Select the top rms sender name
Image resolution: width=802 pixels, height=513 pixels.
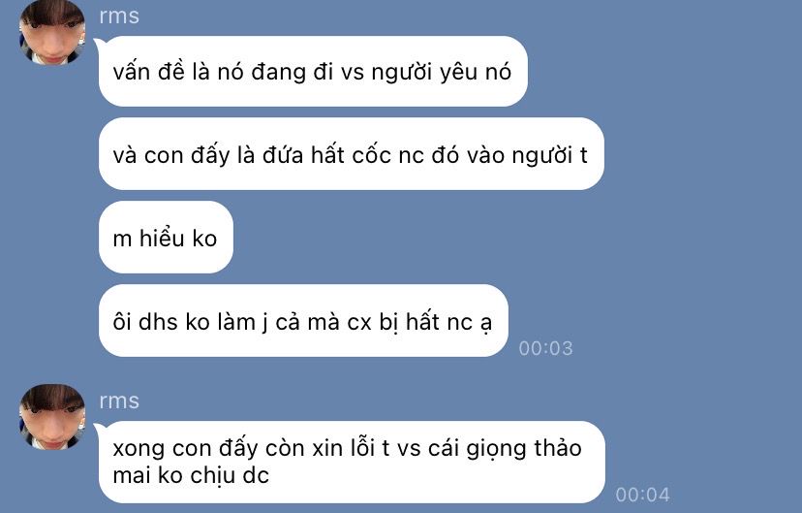tap(119, 16)
